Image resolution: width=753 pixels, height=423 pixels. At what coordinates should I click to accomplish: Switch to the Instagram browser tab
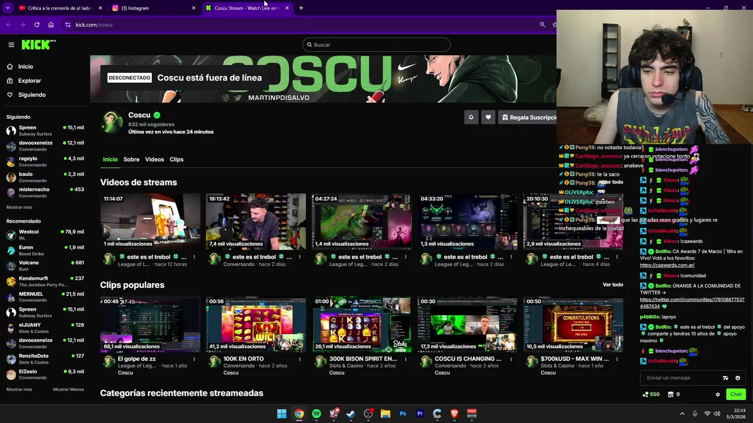tap(154, 8)
